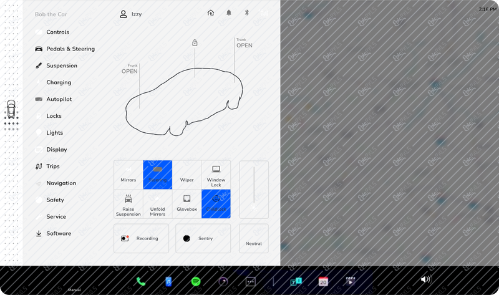Click the car top-view icon on left strip
Screen dimensions: 499x295
tap(11, 109)
